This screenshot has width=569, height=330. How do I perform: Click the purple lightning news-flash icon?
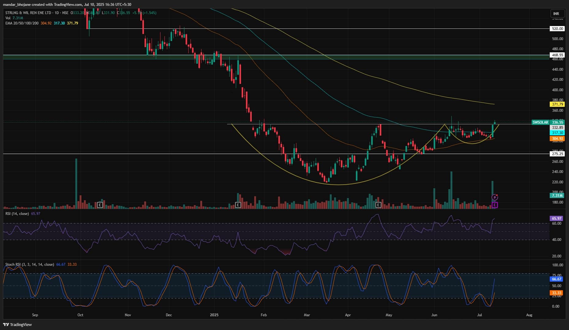495,197
